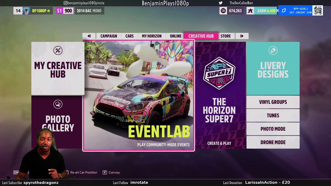Click the player avatar thumbnail
The image size is (331, 186).
(x=26, y=11)
